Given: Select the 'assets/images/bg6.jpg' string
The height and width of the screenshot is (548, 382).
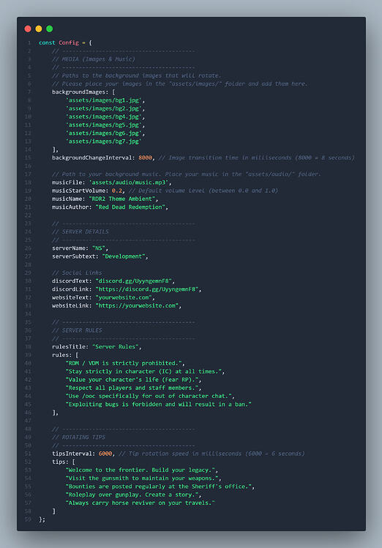Looking at the screenshot, I should pyautogui.click(x=103, y=133).
